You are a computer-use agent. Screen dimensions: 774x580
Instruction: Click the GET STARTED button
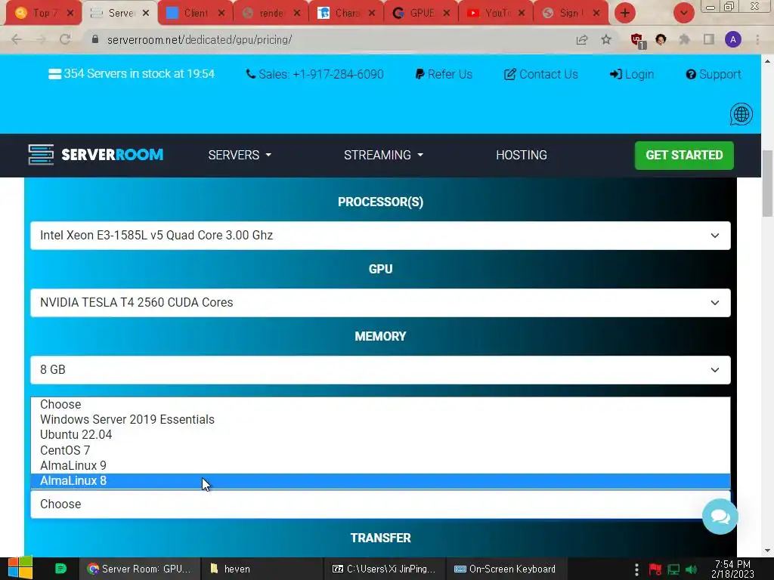point(684,156)
